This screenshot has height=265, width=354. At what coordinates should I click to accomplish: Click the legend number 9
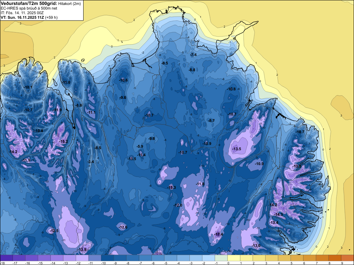click(x=342, y=263)
